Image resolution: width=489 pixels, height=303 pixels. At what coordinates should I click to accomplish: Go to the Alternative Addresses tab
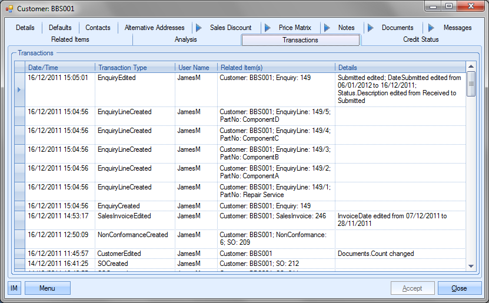154,28
